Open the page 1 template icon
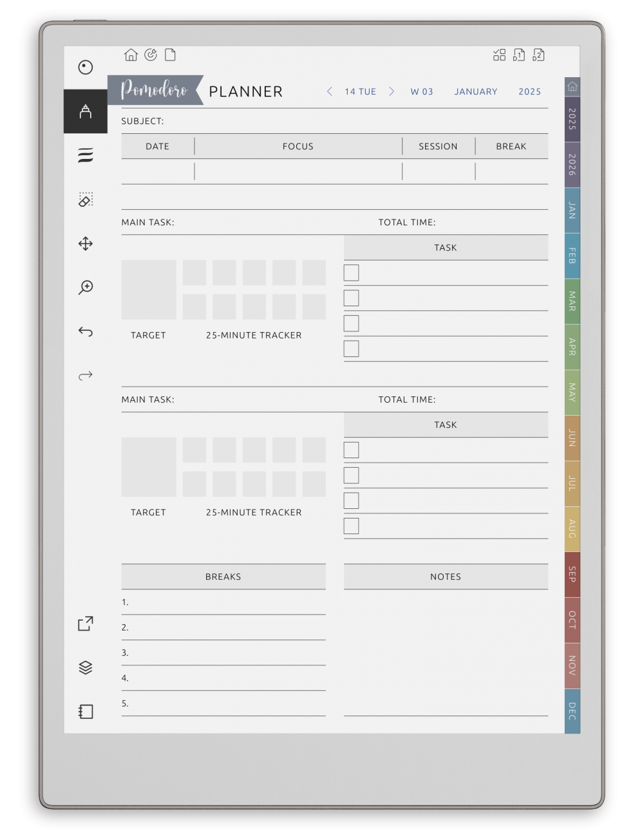 [x=519, y=55]
